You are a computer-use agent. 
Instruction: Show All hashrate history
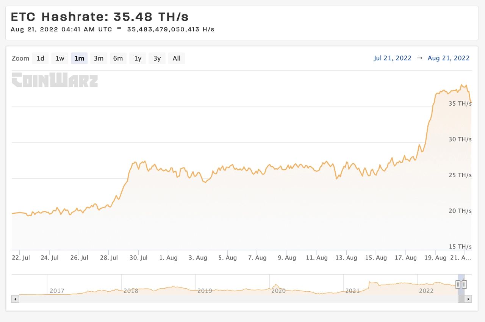pyautogui.click(x=177, y=58)
